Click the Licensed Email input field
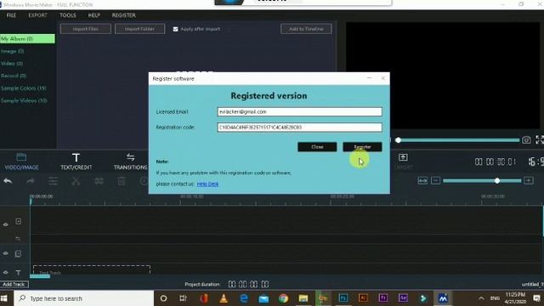The height and width of the screenshot is (306, 544). point(300,111)
